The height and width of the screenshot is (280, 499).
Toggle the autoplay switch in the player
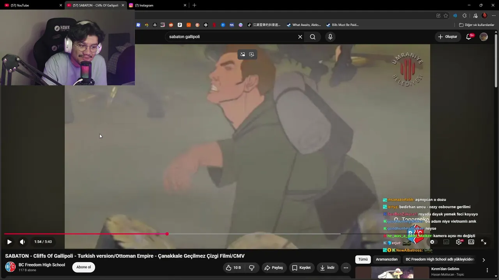tap(432, 242)
